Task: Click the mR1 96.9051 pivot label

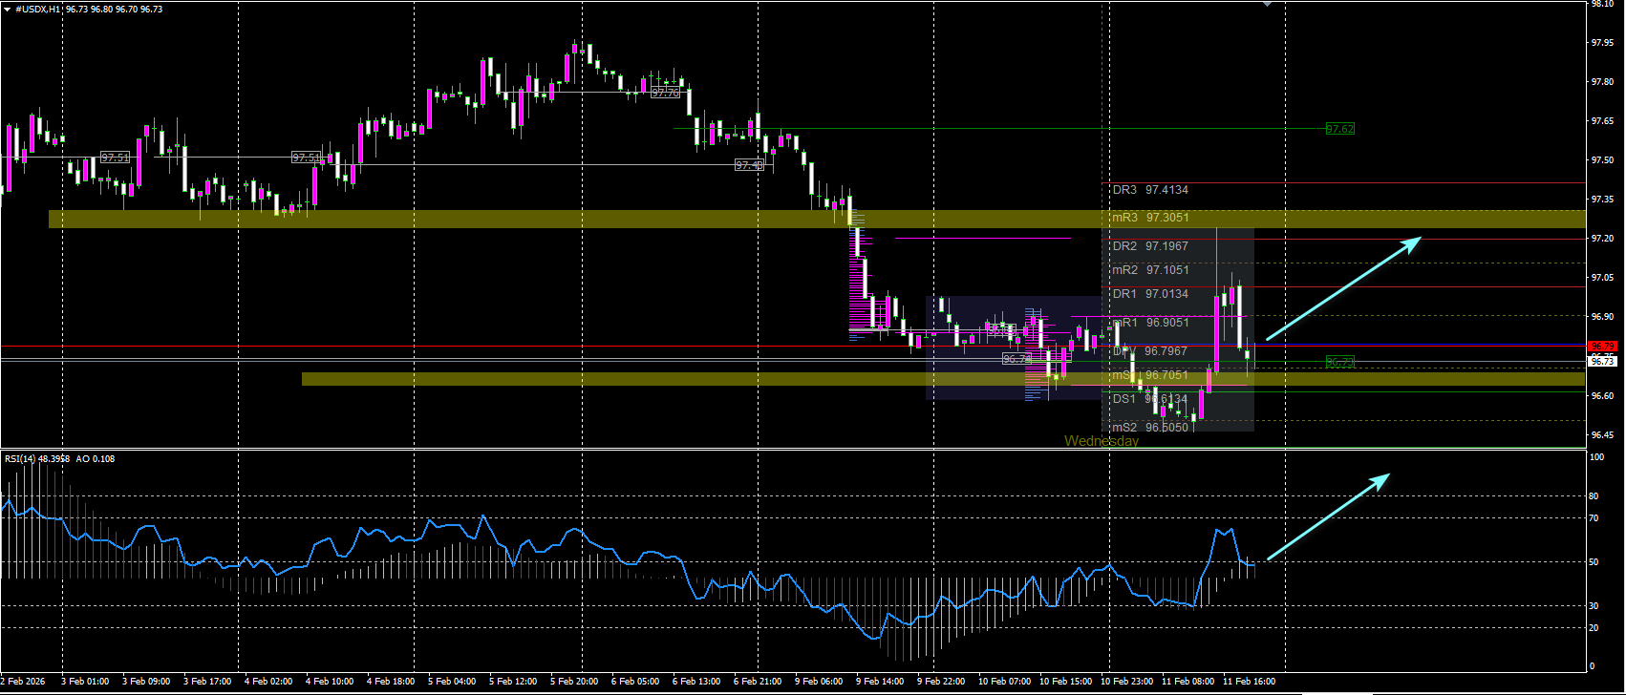Action: (1150, 323)
